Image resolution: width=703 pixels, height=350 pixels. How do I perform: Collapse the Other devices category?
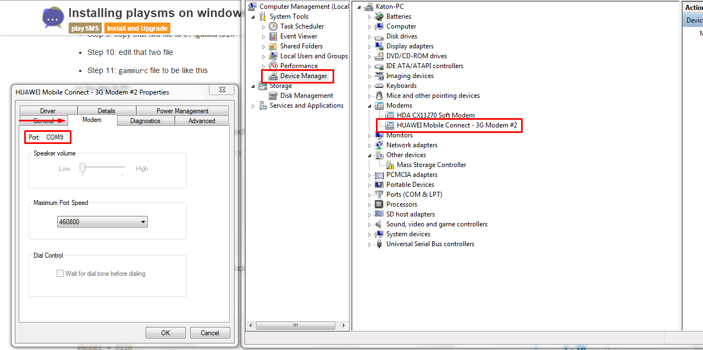pyautogui.click(x=370, y=155)
